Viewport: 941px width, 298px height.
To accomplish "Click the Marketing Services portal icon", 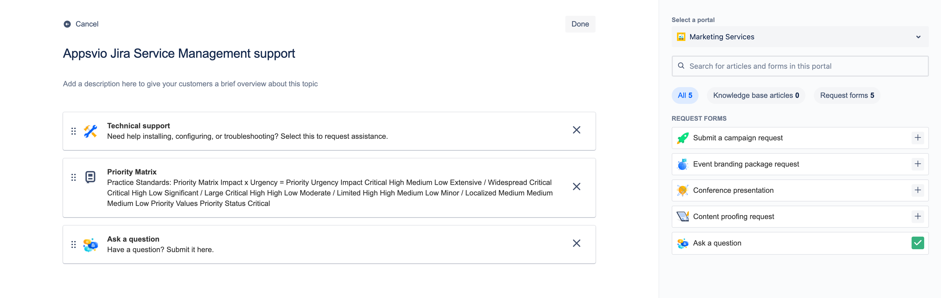I will click(x=682, y=36).
